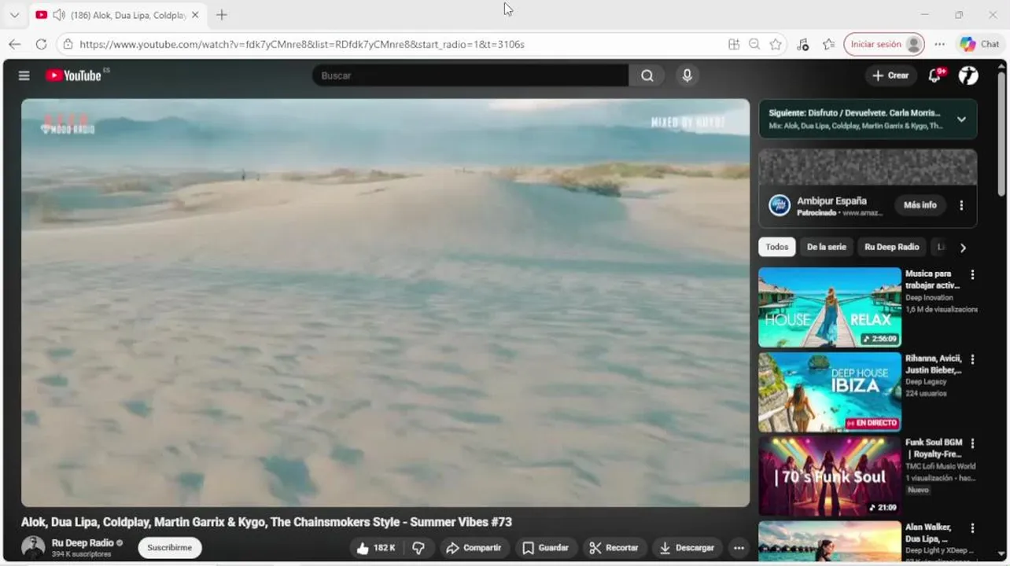Click the Compartir share button

tap(474, 548)
